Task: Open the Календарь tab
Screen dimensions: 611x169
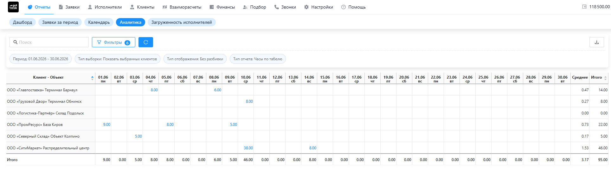Action: coord(99,22)
